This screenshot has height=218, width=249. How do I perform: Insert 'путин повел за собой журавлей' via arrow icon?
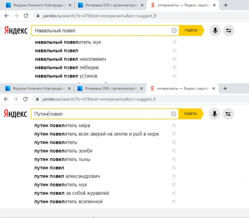(x=174, y=193)
